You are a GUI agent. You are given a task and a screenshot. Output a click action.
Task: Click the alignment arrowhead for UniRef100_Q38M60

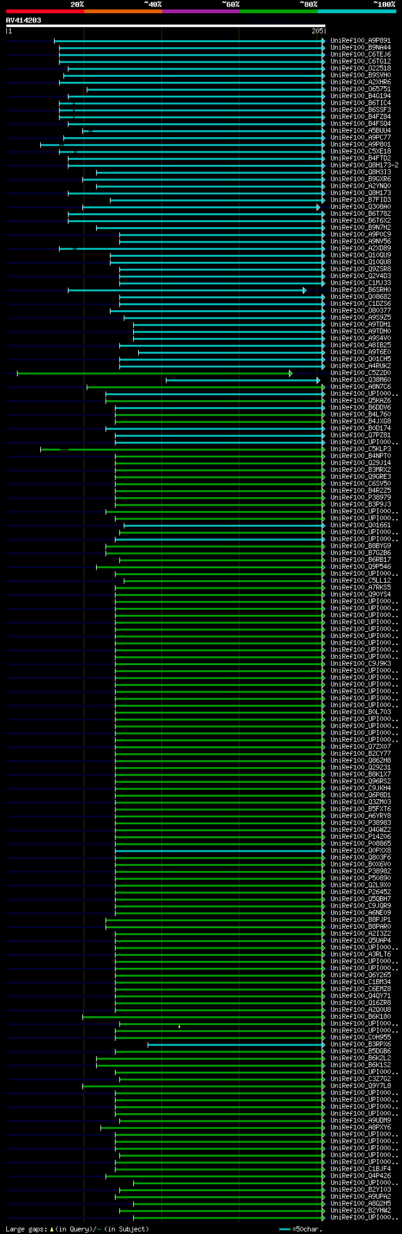click(318, 380)
